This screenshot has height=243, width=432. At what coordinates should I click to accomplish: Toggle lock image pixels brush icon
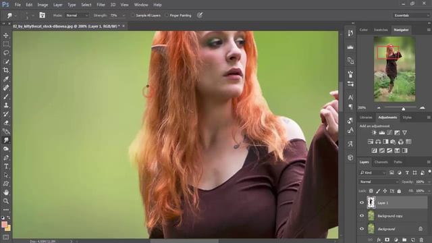coord(378,191)
